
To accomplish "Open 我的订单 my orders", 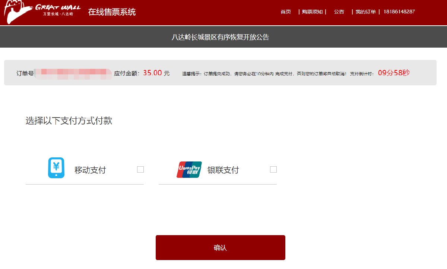I will (x=365, y=12).
